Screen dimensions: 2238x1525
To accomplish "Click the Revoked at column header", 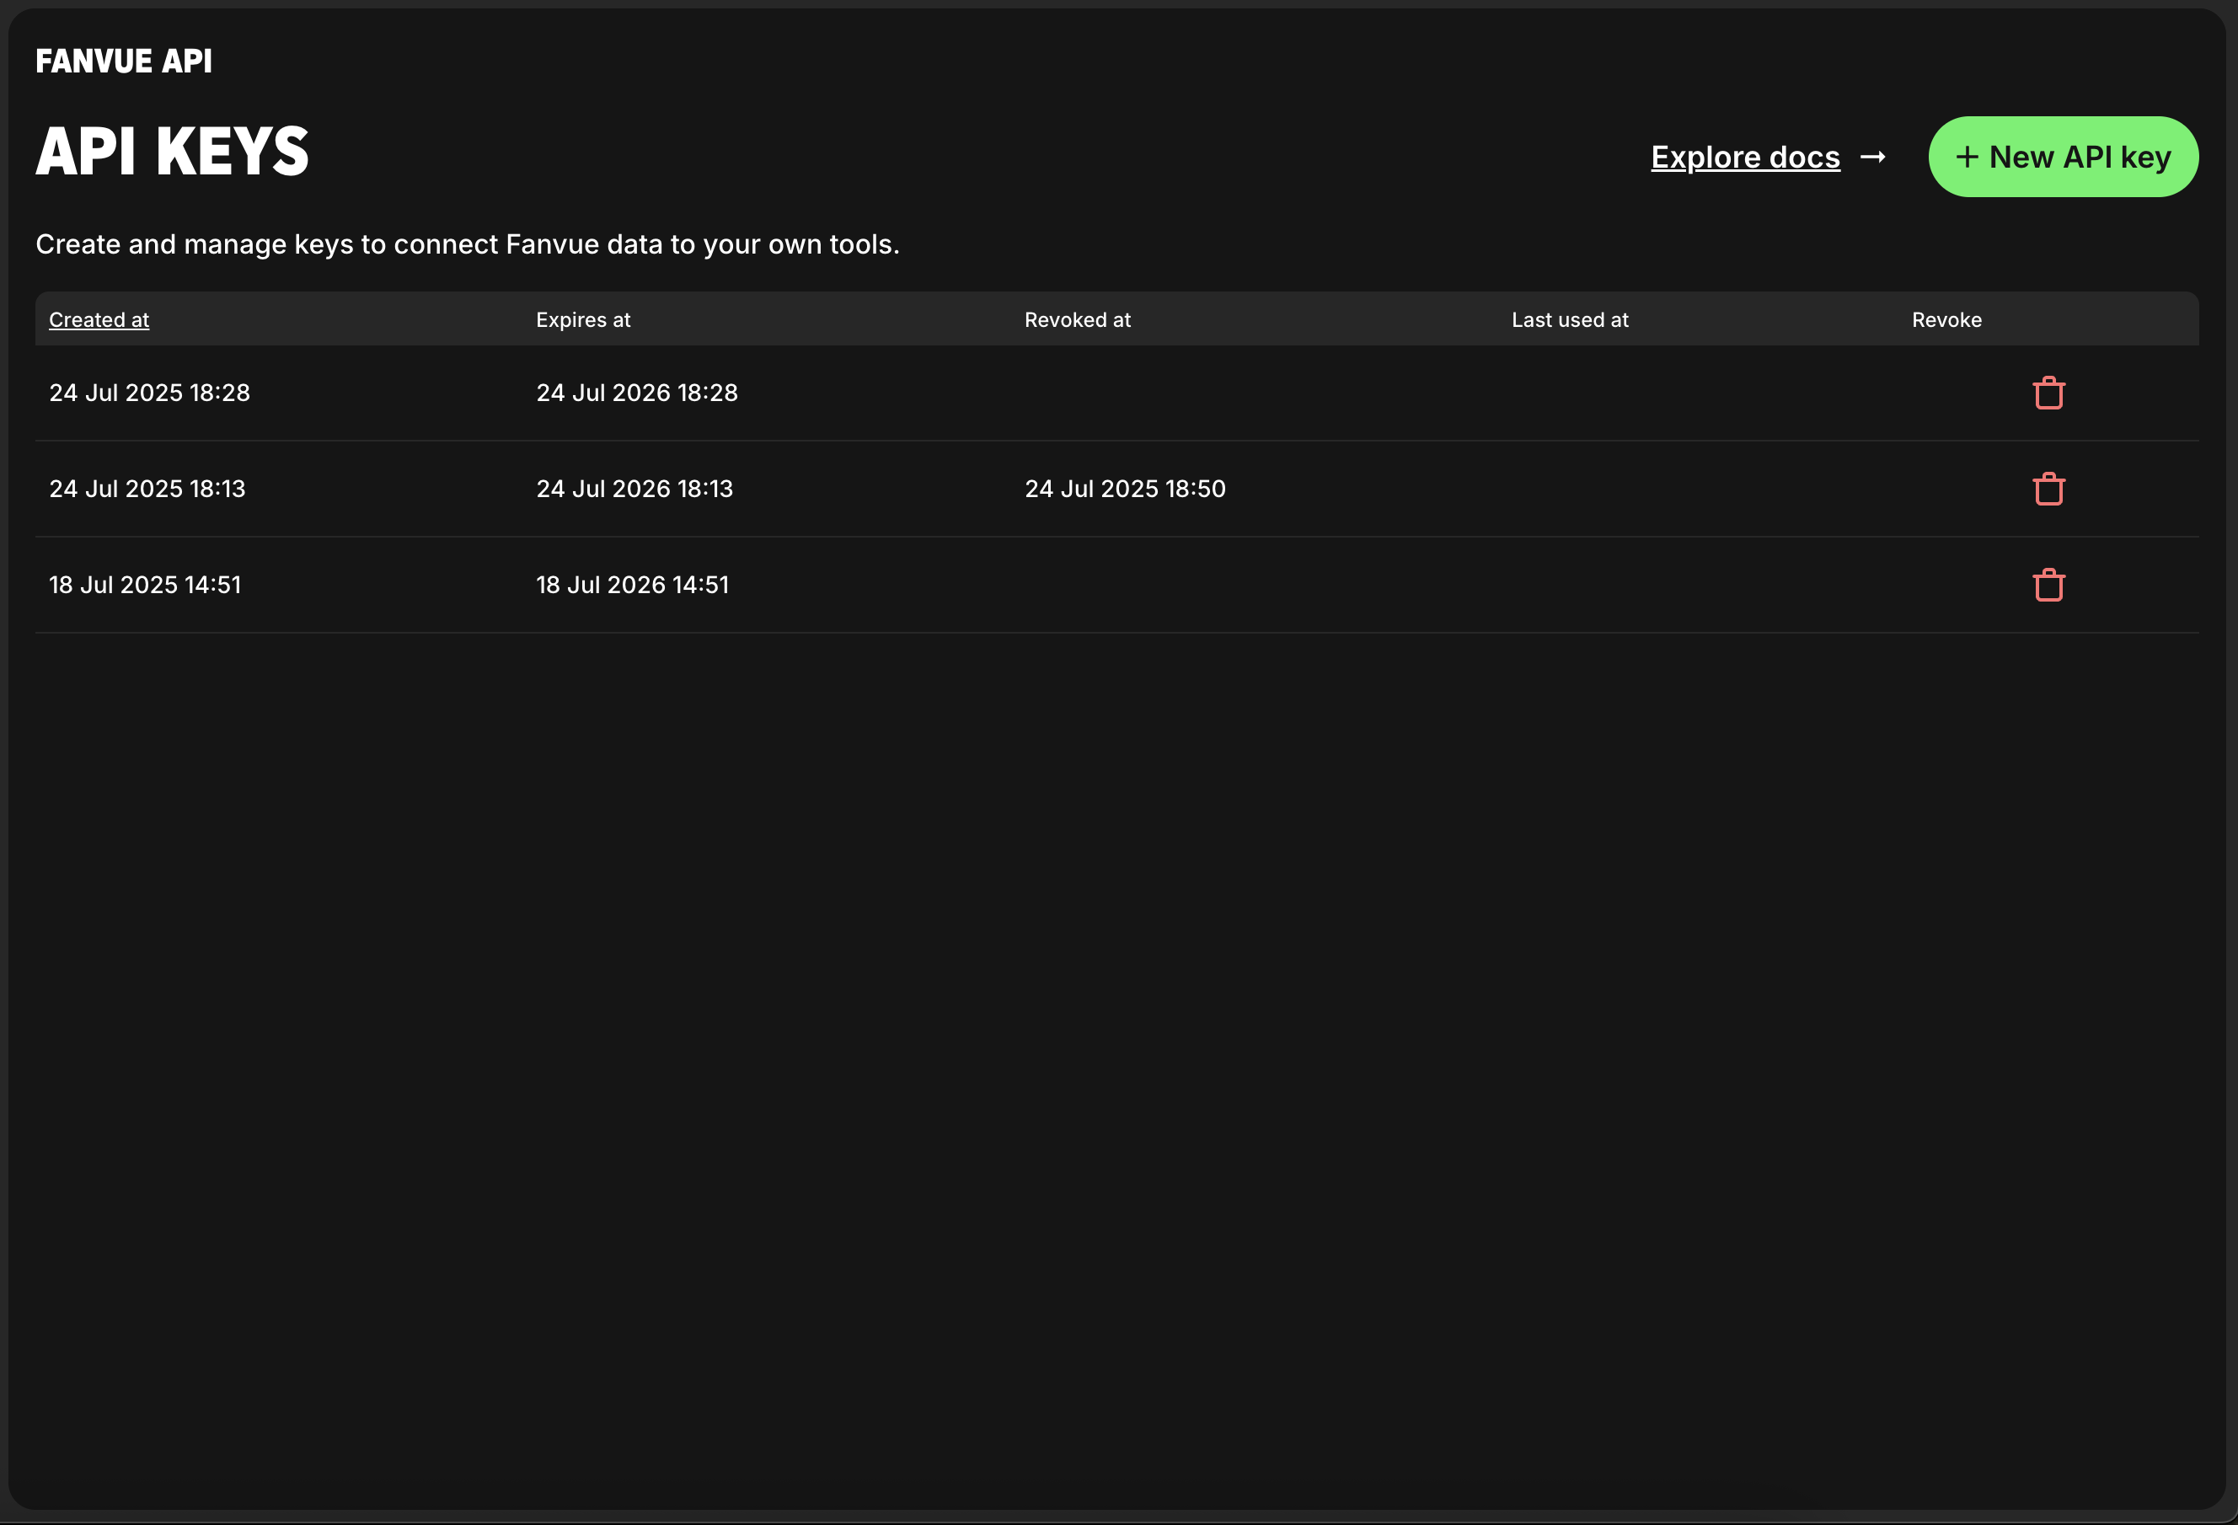I will coord(1077,319).
